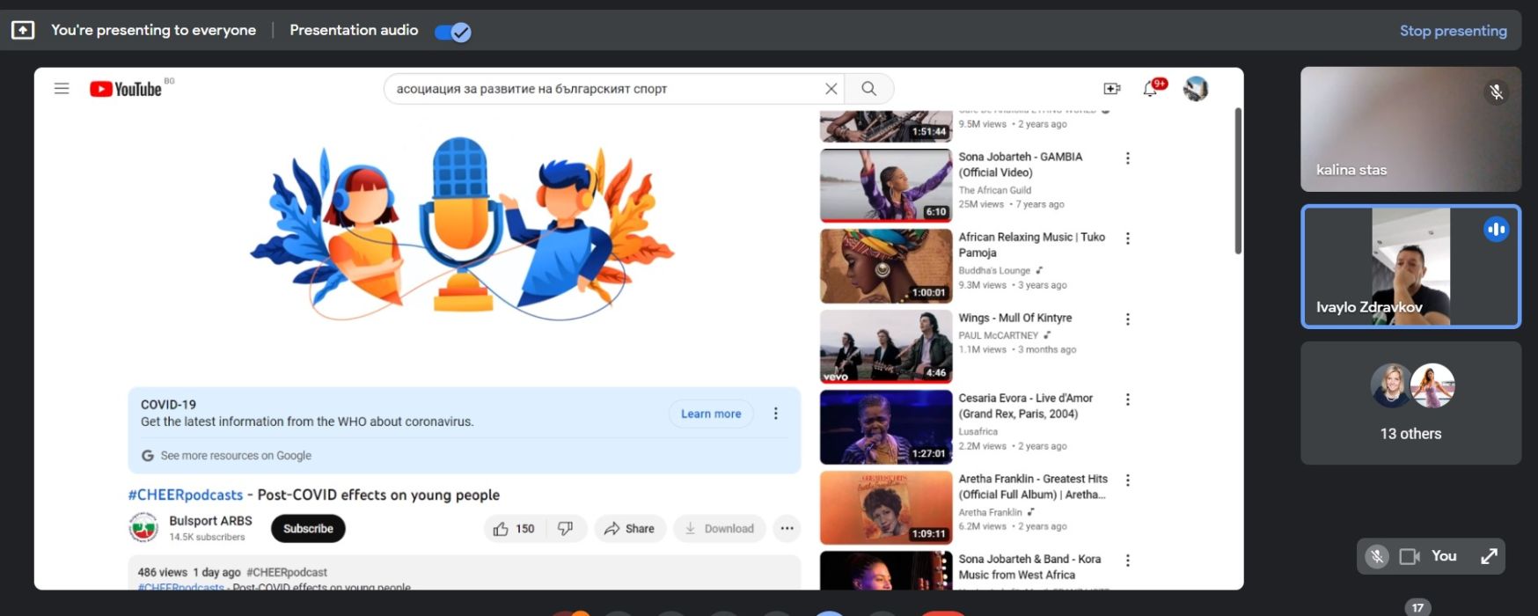Play the Sona Jobarteh GAMBIA thumbnail
Screen dimensions: 1538x616
click(x=886, y=186)
